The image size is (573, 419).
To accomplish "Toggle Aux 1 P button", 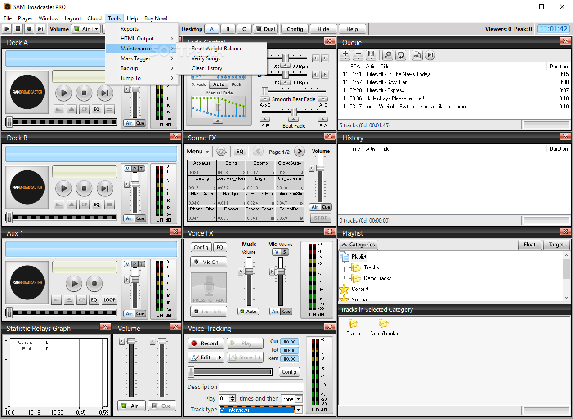I will click(134, 264).
